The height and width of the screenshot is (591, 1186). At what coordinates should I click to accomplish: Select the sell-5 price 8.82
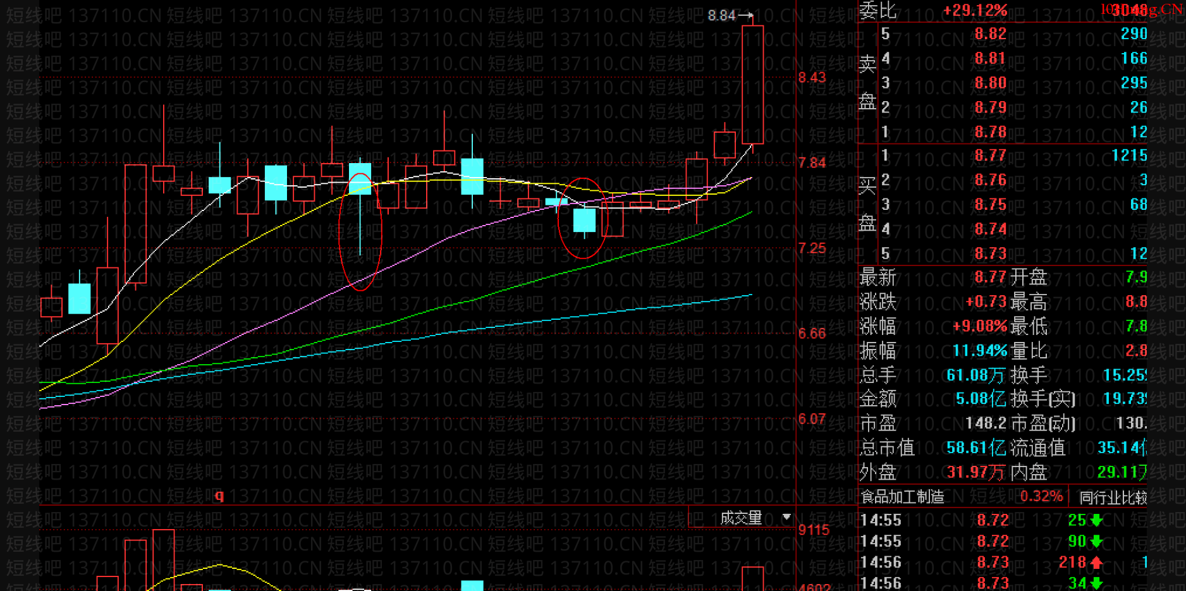pyautogui.click(x=990, y=34)
